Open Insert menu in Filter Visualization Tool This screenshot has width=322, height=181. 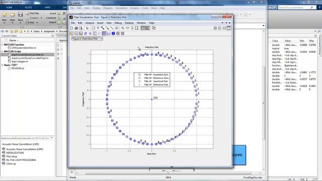click(100, 23)
